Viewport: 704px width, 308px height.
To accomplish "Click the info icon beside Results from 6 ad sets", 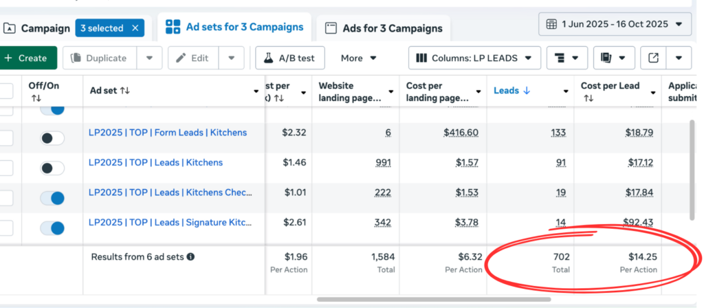I will pyautogui.click(x=190, y=256).
